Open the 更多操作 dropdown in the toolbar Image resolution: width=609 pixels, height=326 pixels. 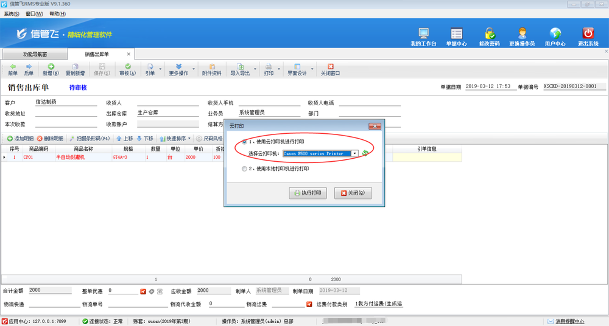pyautogui.click(x=178, y=69)
